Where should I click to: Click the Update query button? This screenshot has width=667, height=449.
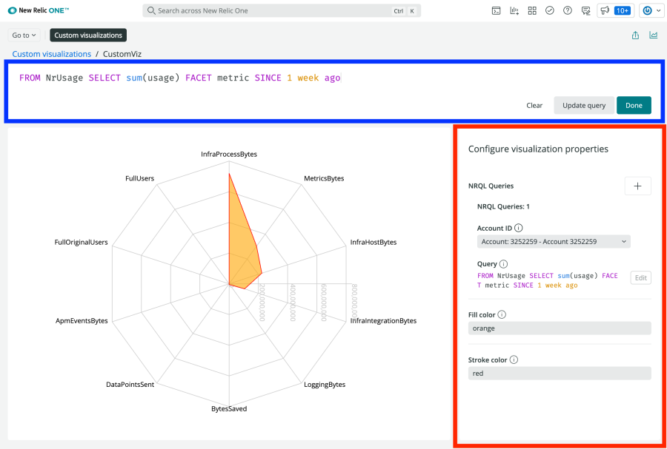(583, 105)
